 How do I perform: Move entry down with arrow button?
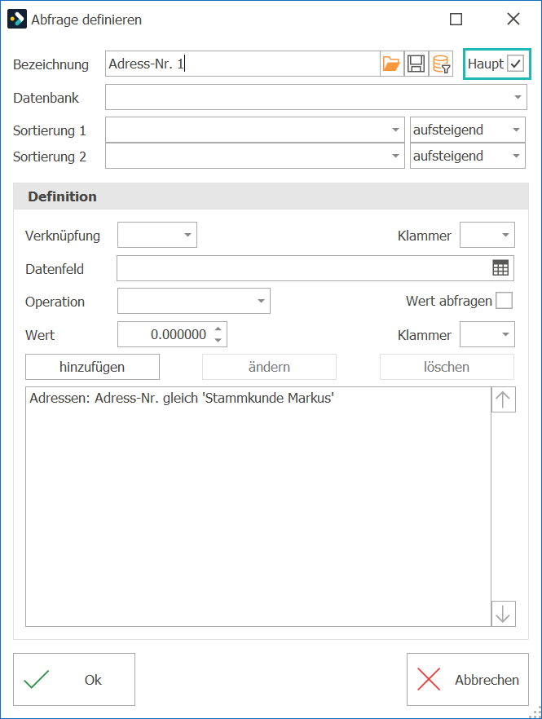click(x=503, y=614)
